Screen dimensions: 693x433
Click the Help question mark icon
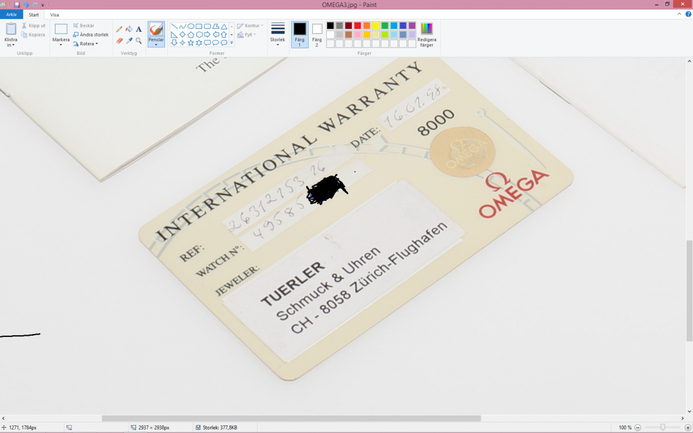(x=688, y=14)
